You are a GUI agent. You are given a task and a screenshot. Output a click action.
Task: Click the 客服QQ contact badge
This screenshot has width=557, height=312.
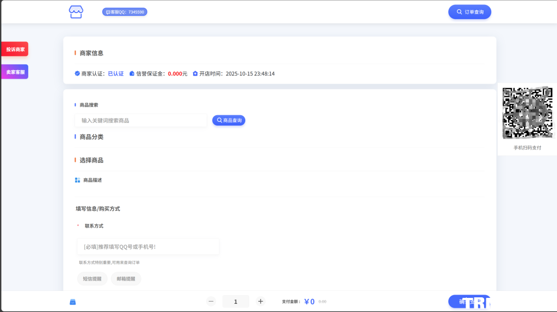[125, 12]
